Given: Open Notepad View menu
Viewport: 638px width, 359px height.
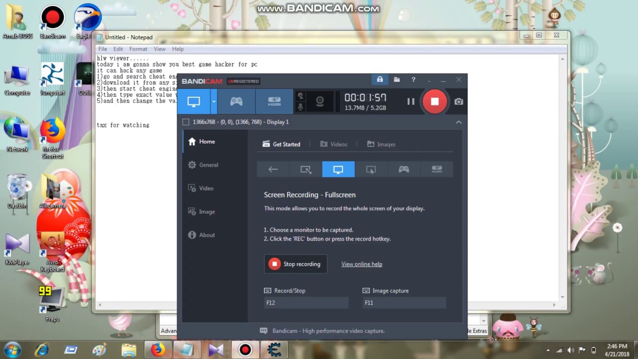Looking at the screenshot, I should (x=159, y=49).
